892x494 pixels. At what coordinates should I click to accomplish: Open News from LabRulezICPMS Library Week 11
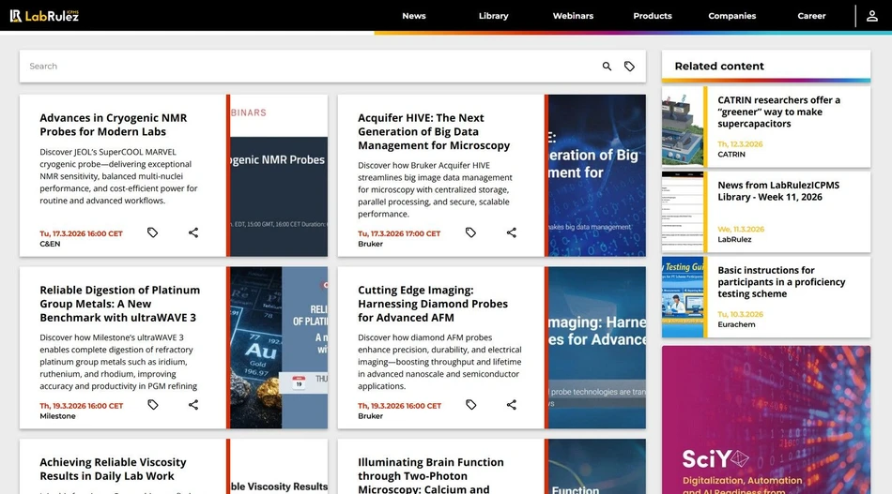778,191
